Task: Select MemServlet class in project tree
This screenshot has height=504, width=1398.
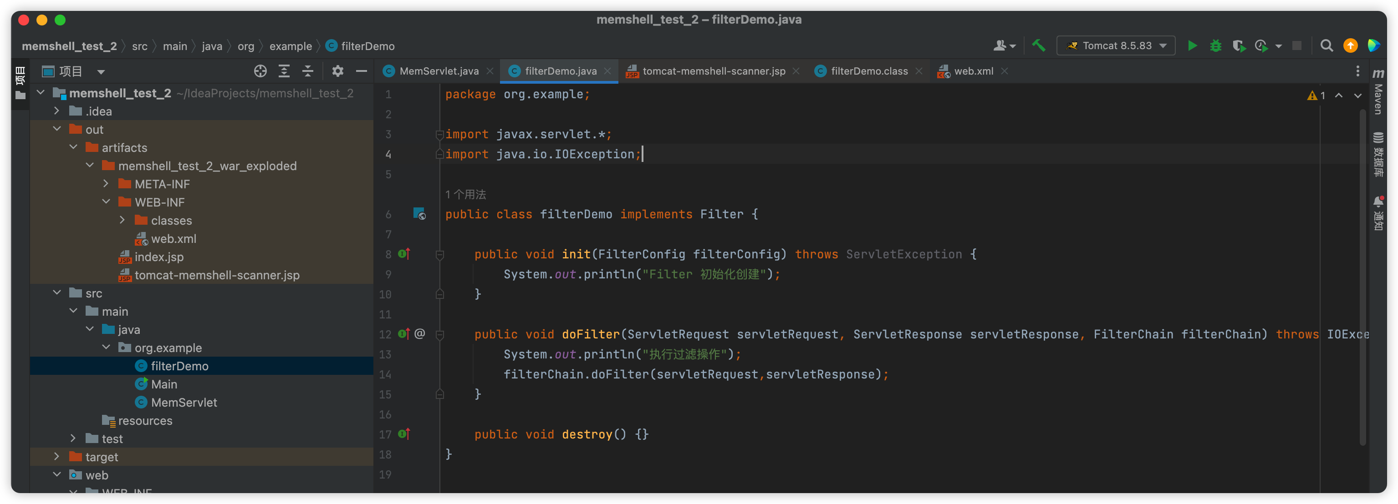Action: 184,402
